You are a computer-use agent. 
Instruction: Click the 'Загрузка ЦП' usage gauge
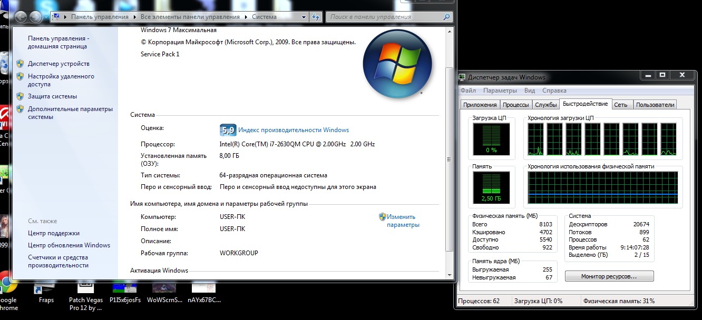[491, 139]
